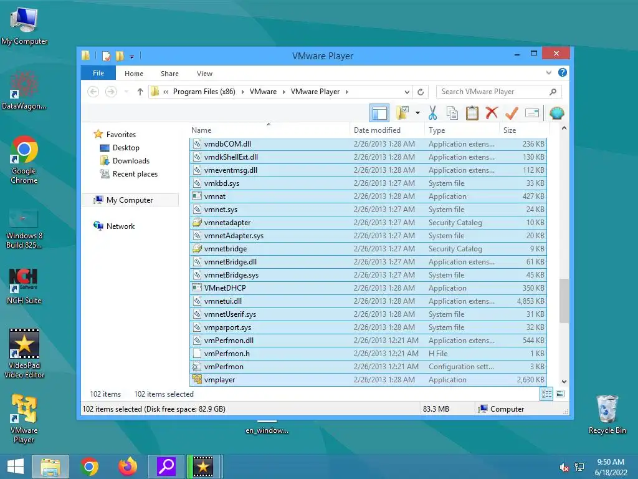Select the Recycle Bin desktop icon
The image size is (638, 479).
(607, 414)
